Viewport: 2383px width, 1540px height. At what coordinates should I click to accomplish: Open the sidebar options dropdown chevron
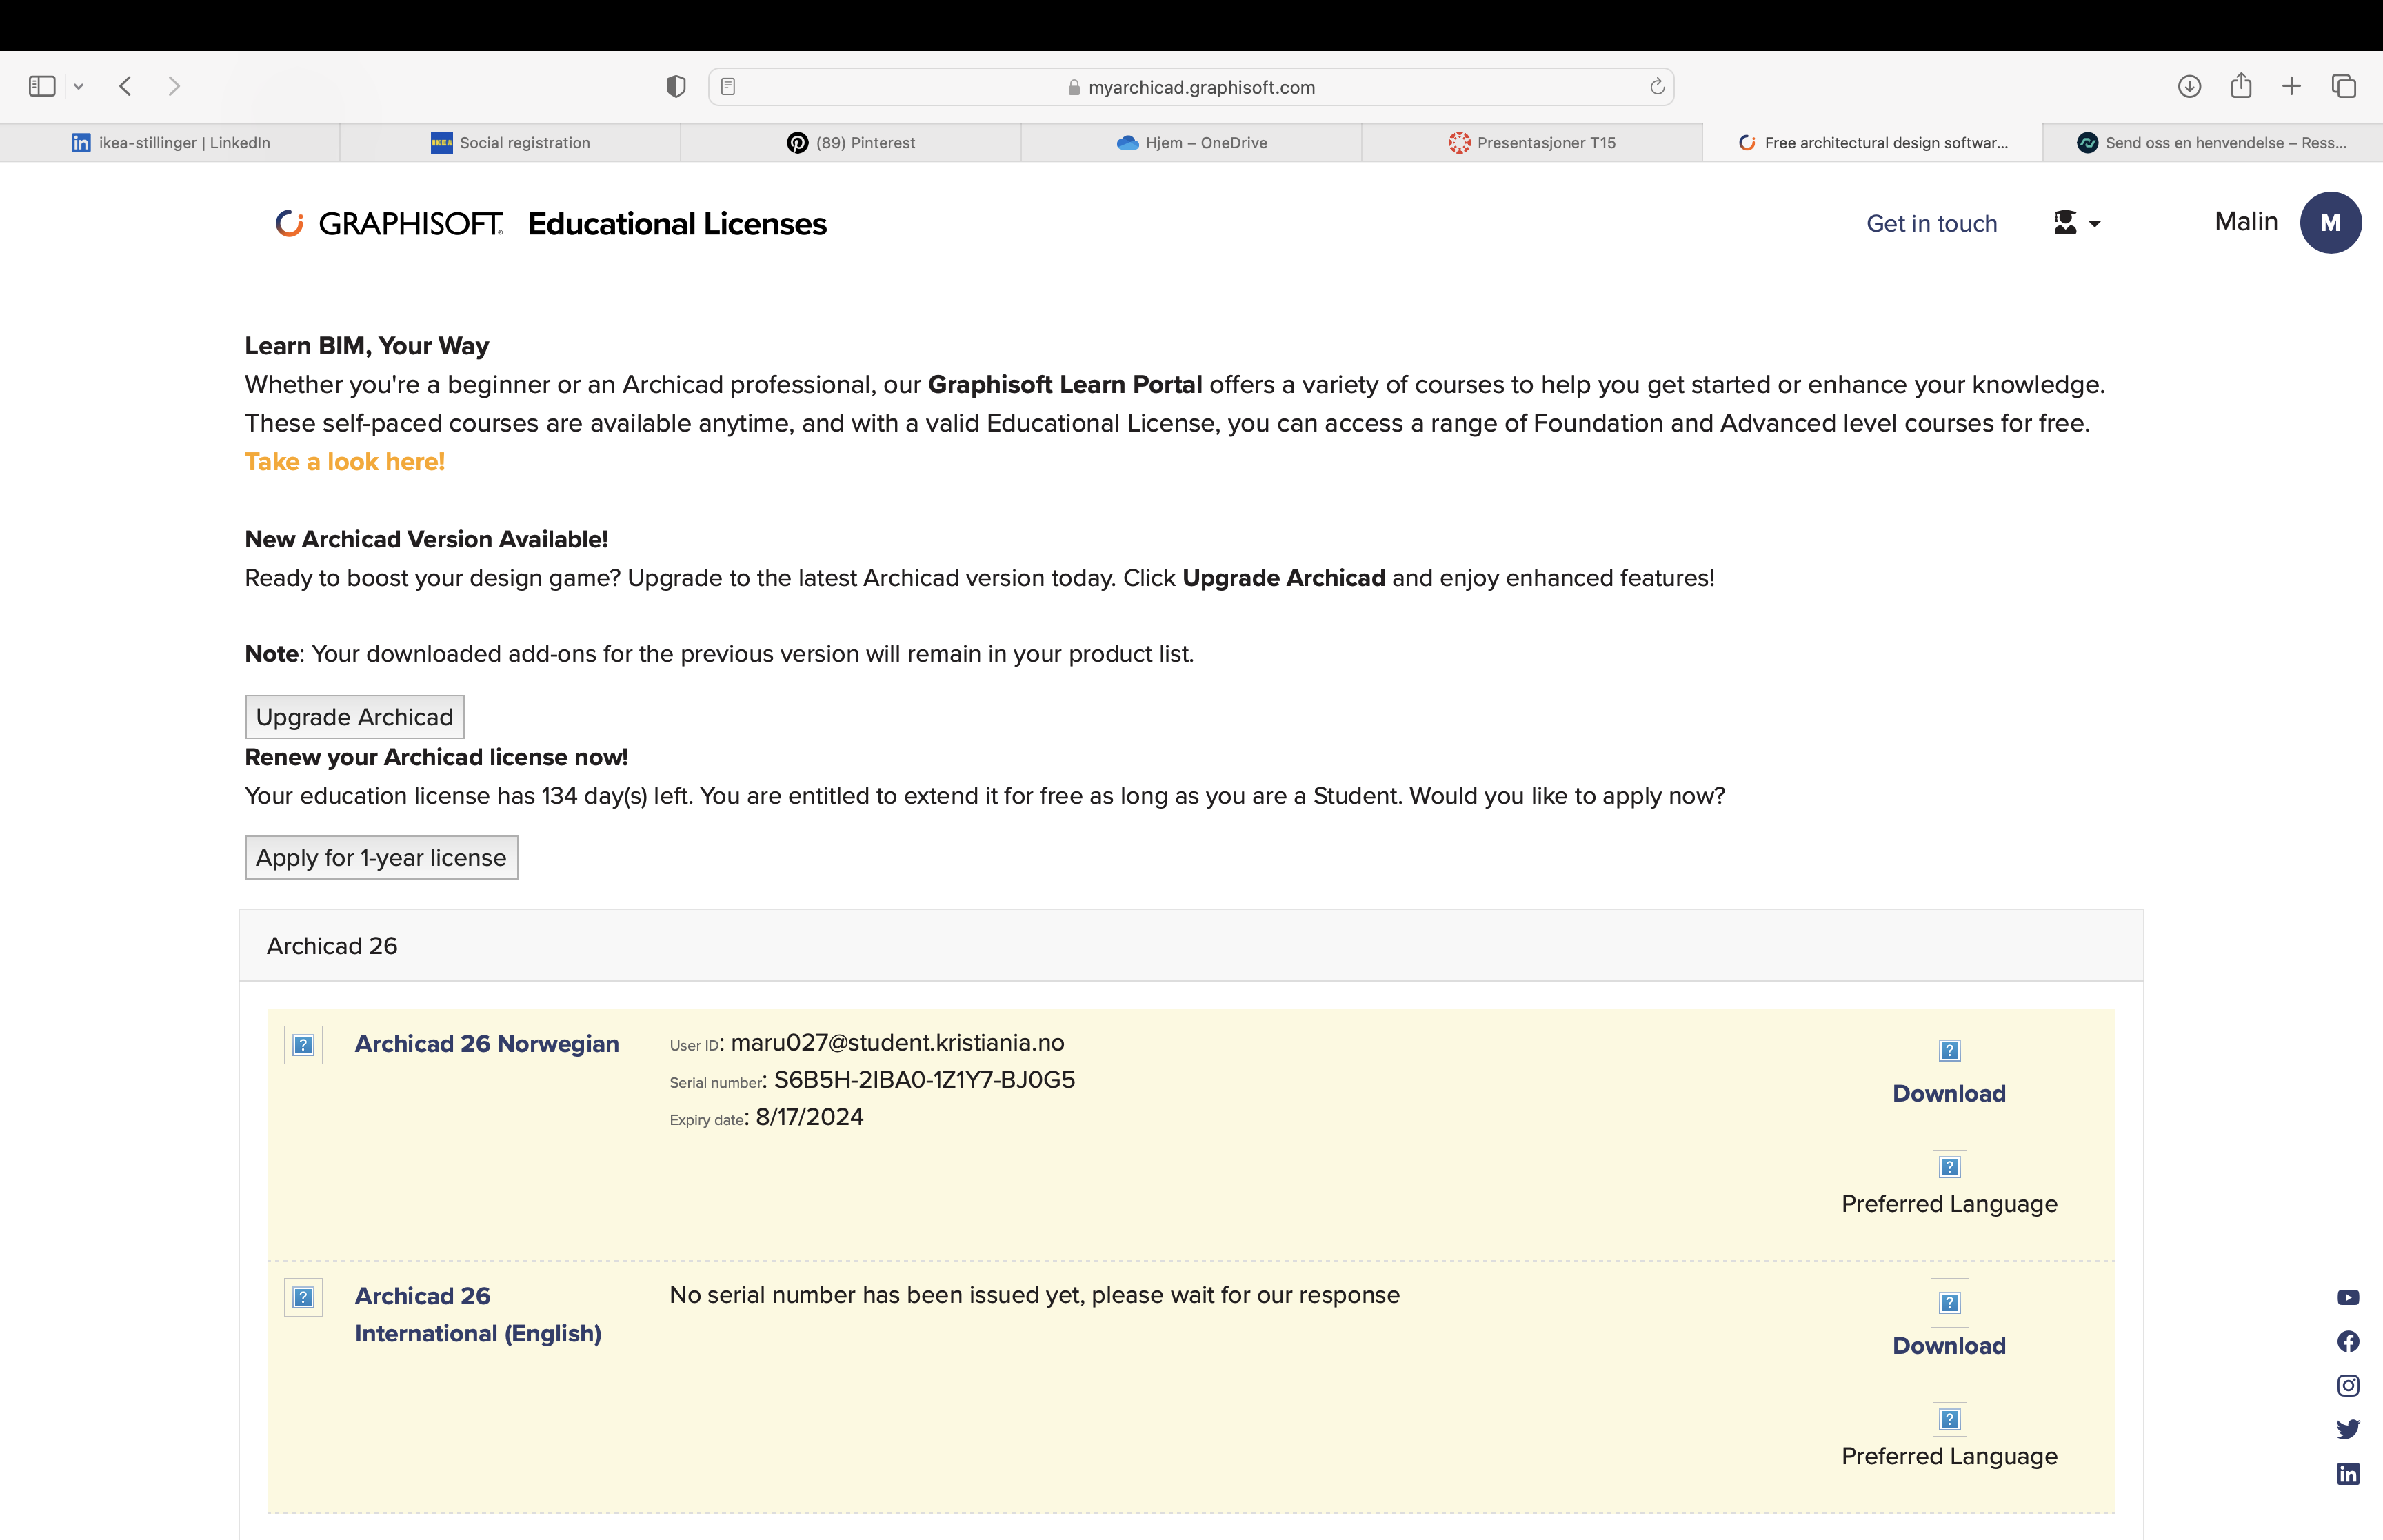[79, 87]
